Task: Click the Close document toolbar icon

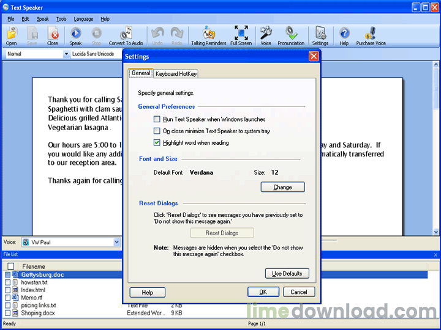Action: point(53,36)
